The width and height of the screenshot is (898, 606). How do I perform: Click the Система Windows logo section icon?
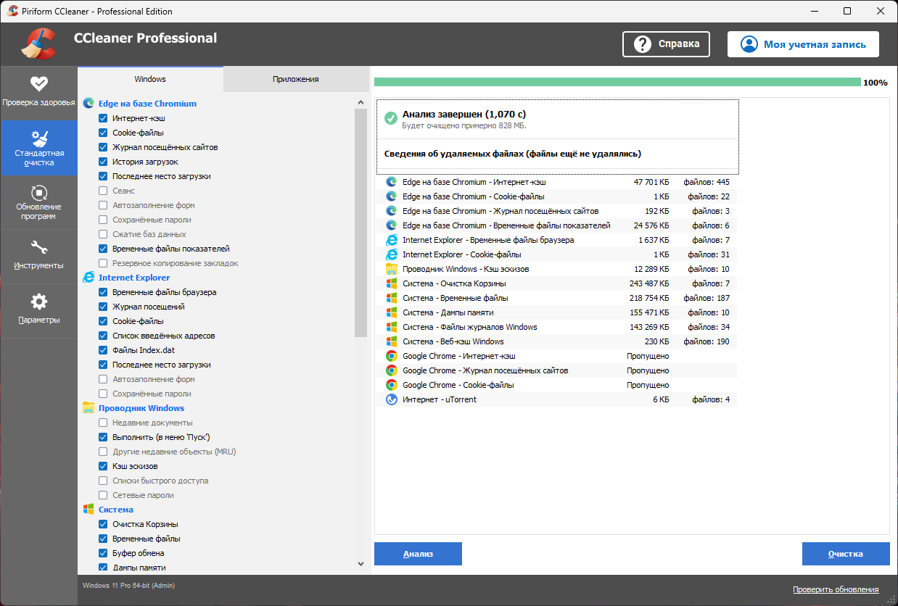click(x=88, y=510)
